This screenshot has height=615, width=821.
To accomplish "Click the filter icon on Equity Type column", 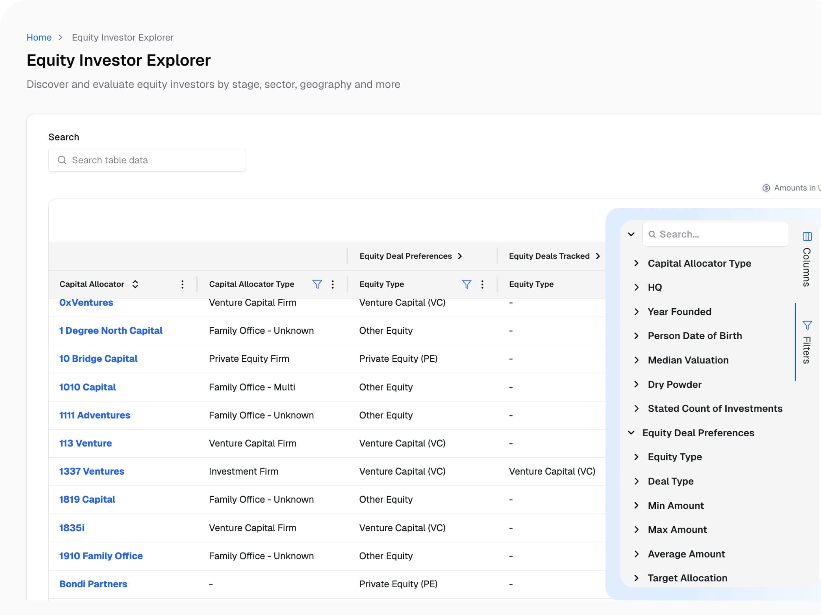I will [467, 284].
